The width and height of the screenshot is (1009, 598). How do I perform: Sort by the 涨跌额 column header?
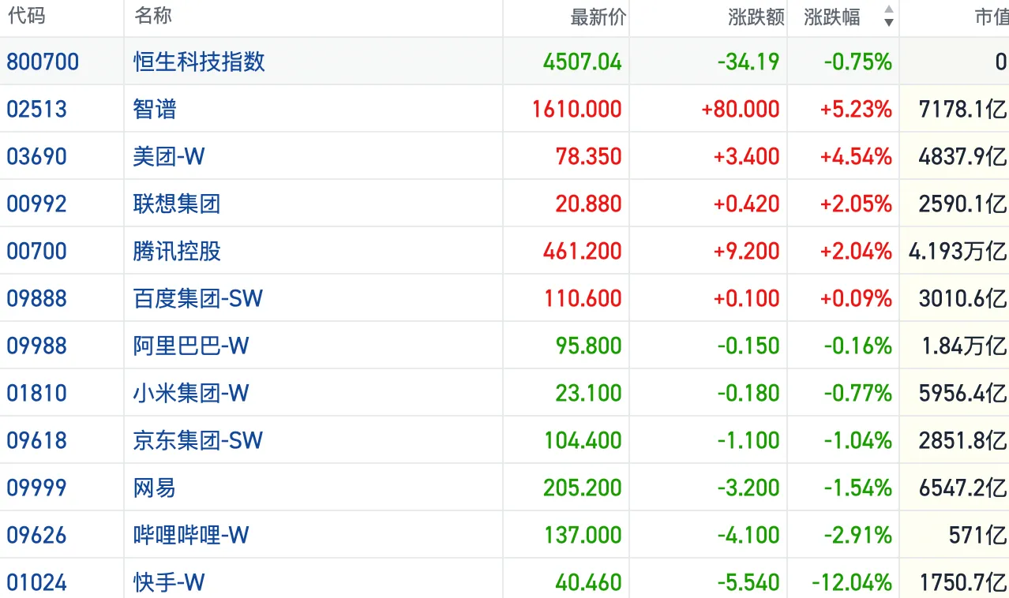click(756, 17)
